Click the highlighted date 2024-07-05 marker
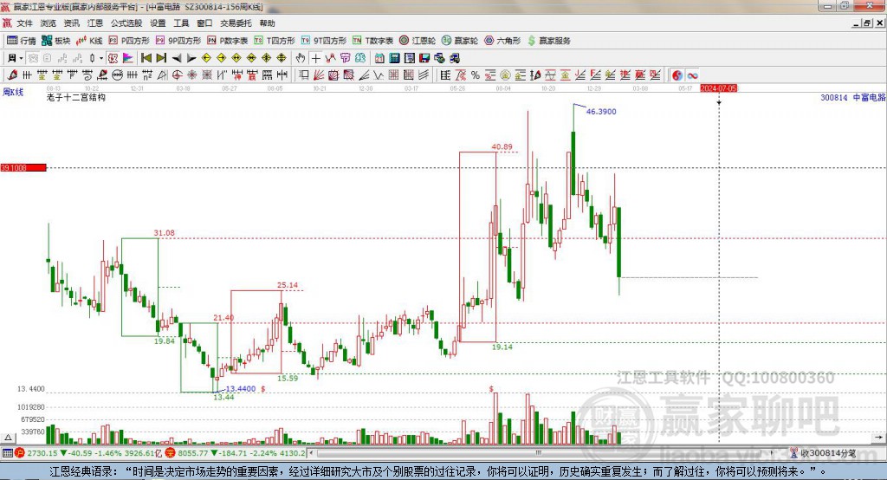 [718, 89]
